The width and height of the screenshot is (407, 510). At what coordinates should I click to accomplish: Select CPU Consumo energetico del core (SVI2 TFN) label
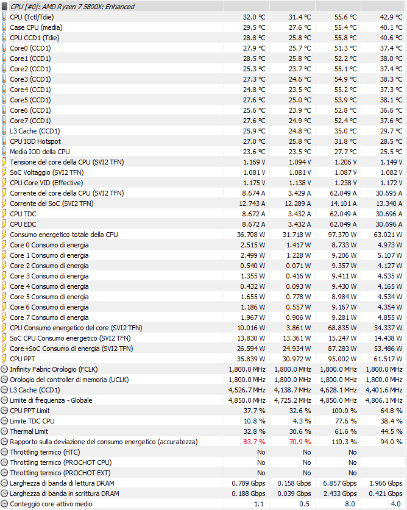[x=76, y=328]
